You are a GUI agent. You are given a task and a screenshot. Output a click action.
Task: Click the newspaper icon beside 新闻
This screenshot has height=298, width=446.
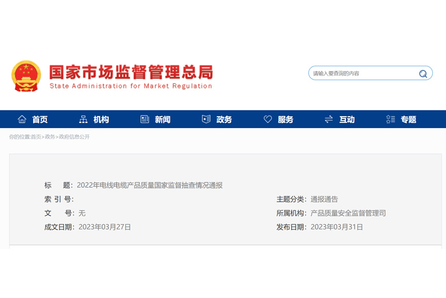tap(145, 119)
